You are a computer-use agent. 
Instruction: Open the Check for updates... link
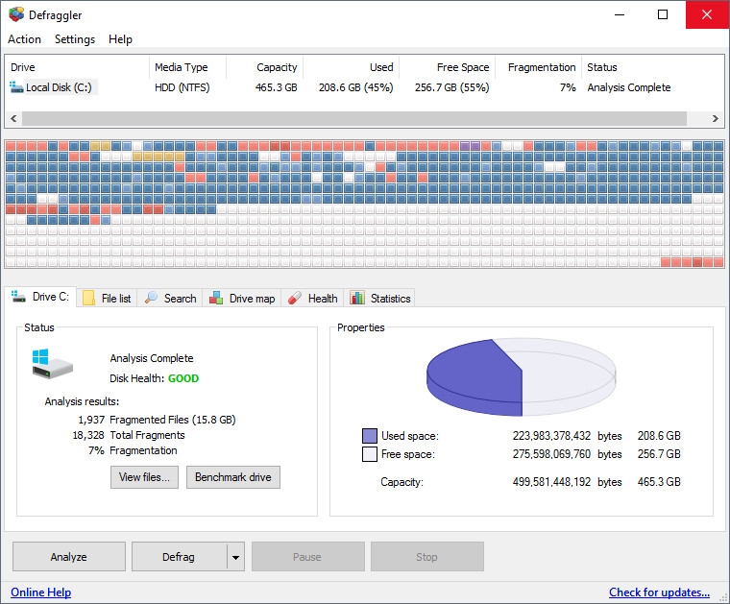pyautogui.click(x=659, y=592)
